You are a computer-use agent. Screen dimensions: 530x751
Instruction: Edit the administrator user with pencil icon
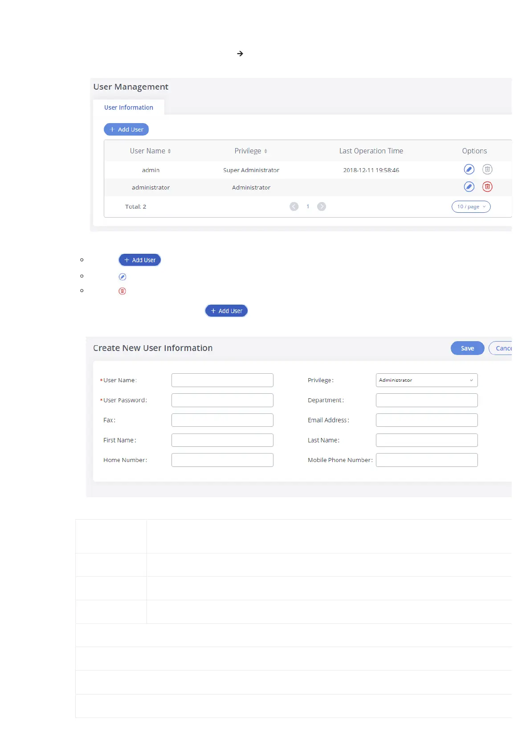(x=469, y=187)
